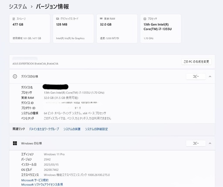223x187 pixels.
Task: Click the ペンとタッチ label
Action: (27, 118)
